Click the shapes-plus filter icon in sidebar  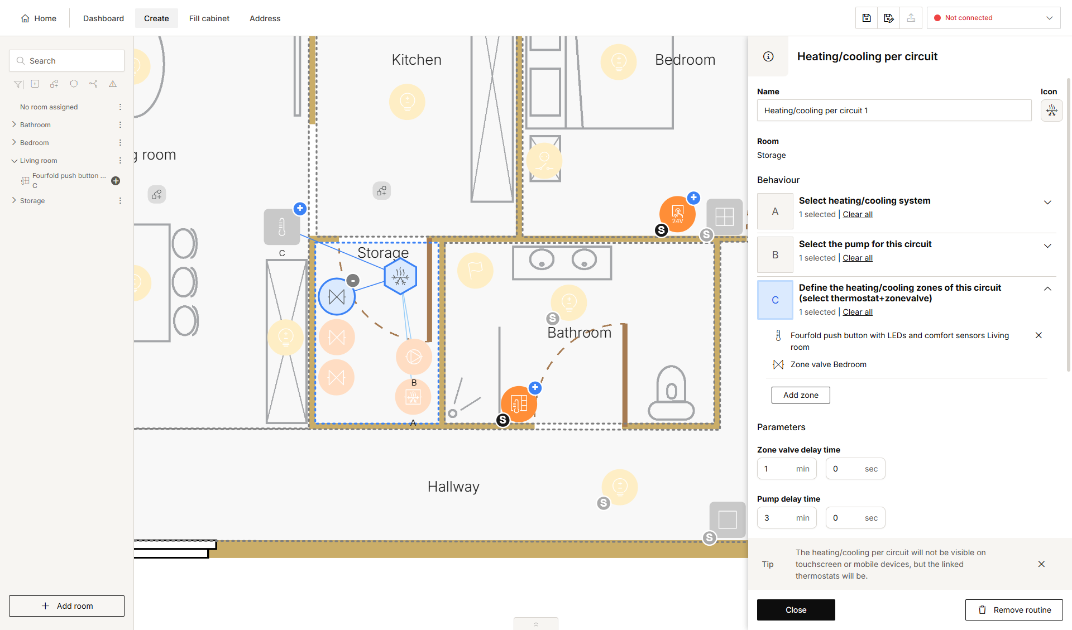pyautogui.click(x=54, y=84)
